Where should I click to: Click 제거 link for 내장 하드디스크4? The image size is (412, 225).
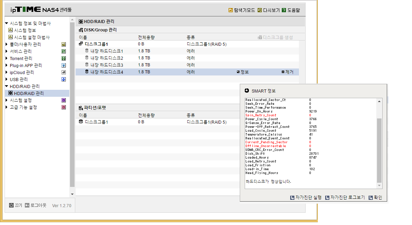(x=287, y=72)
